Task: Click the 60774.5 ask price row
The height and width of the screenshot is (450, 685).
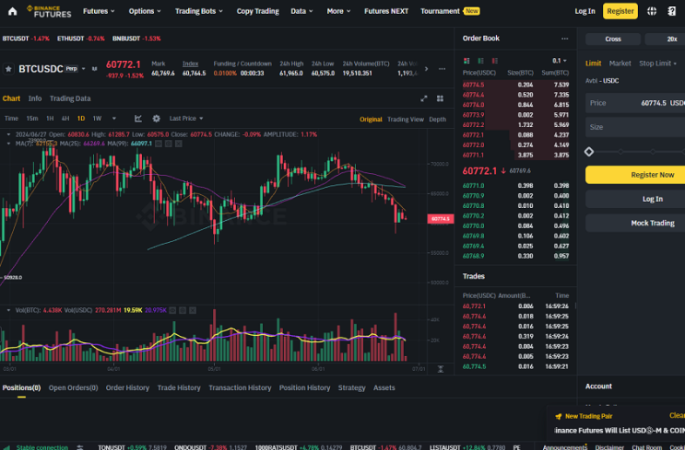Action: (515, 85)
